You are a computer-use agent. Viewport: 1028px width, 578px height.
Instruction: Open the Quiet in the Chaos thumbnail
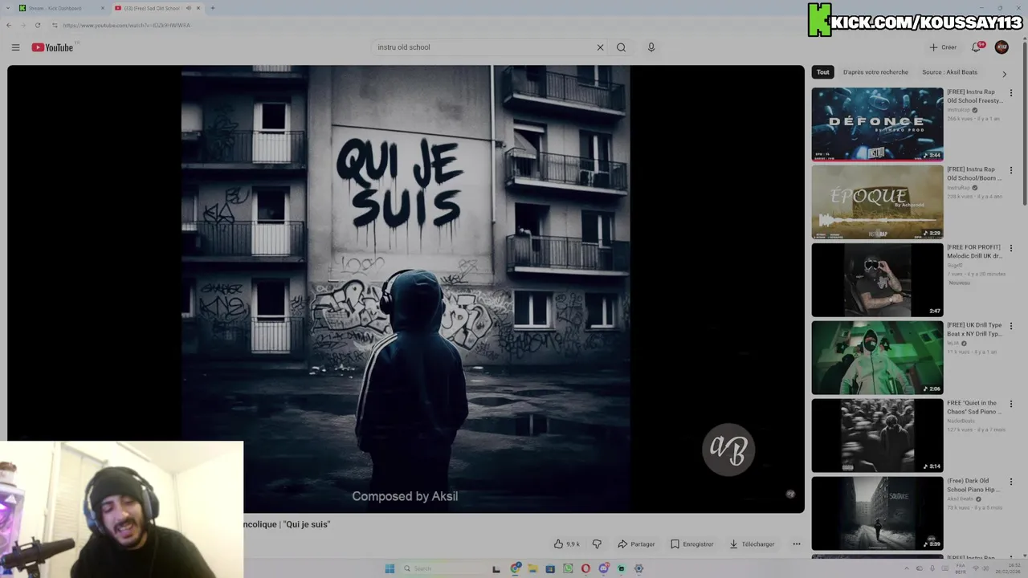pos(877,436)
